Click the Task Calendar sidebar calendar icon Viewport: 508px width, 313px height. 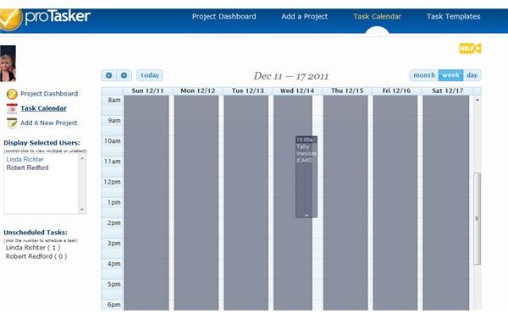point(12,109)
